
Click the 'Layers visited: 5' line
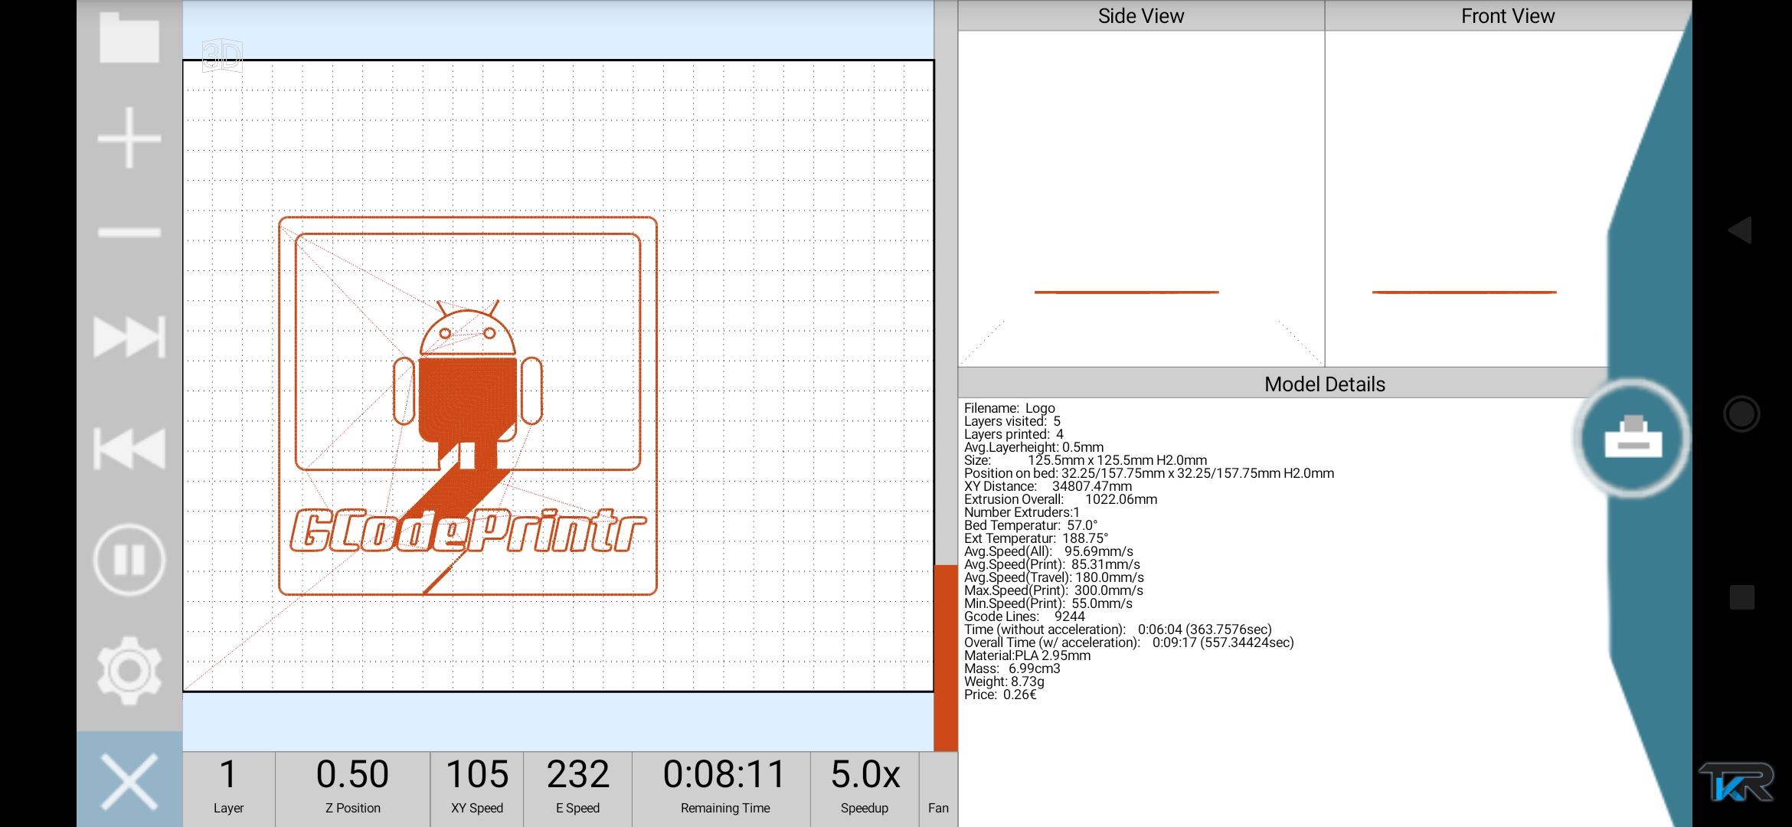click(1012, 421)
